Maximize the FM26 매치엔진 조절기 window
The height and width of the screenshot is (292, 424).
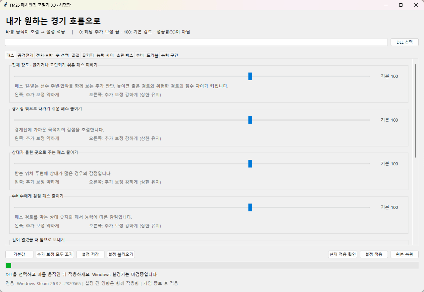coord(401,5)
